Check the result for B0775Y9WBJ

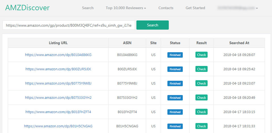tap(201, 83)
